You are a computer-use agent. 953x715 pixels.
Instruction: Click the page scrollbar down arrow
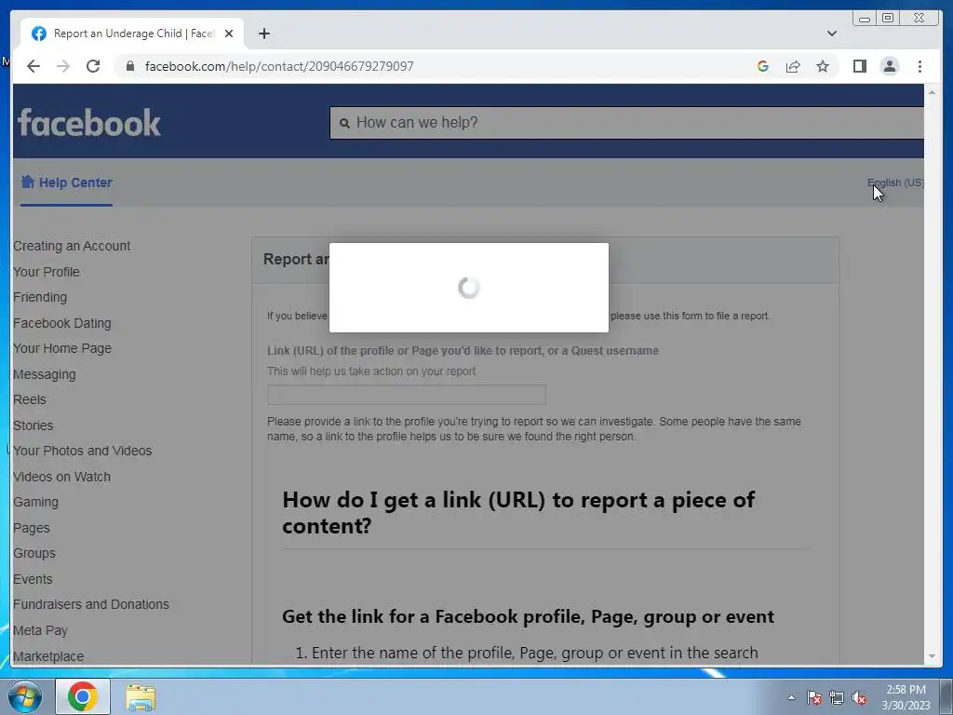pos(932,656)
